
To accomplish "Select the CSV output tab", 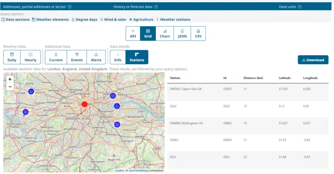I will pyautogui.click(x=198, y=33).
